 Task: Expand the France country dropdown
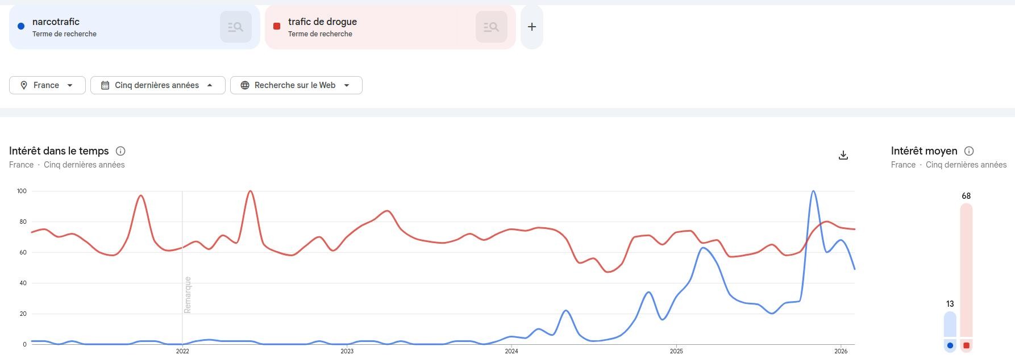coord(70,85)
